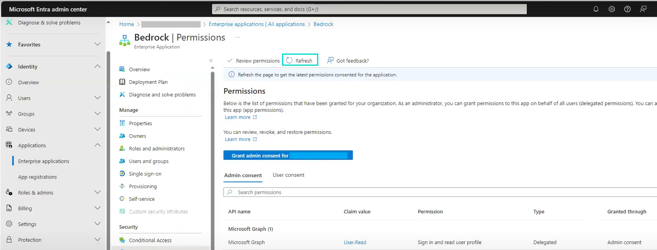Open Learn more link about revoking permissions

241,139
